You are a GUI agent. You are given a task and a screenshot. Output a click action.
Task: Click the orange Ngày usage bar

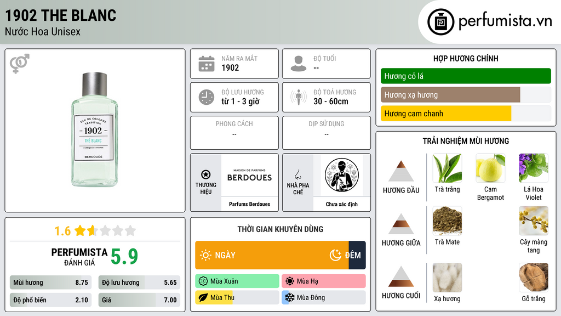coord(272,255)
